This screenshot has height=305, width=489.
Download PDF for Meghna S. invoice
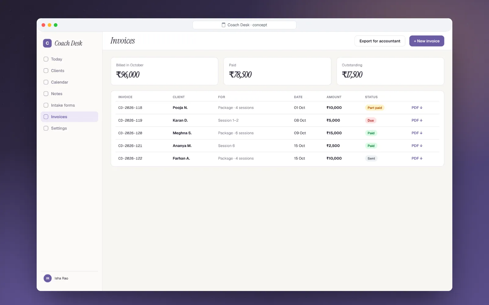[x=417, y=133]
